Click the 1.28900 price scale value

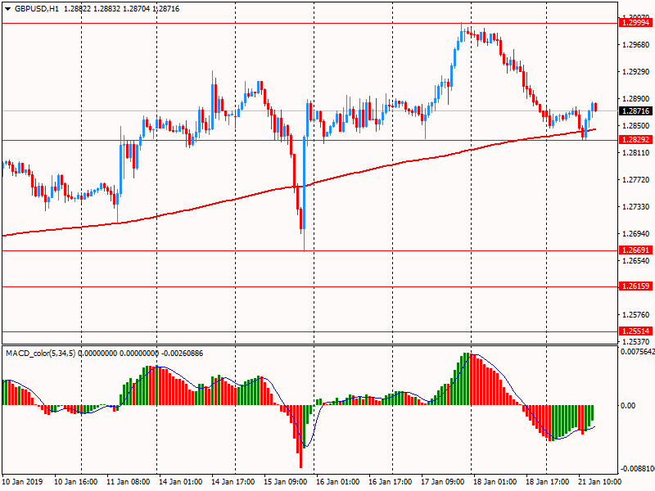click(x=636, y=99)
